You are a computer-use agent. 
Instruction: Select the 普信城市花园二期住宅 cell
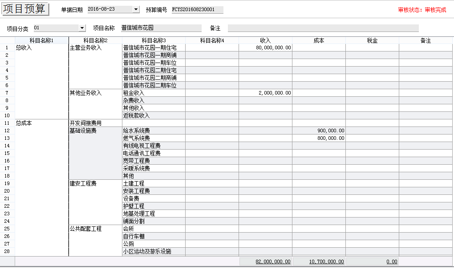(x=154, y=70)
